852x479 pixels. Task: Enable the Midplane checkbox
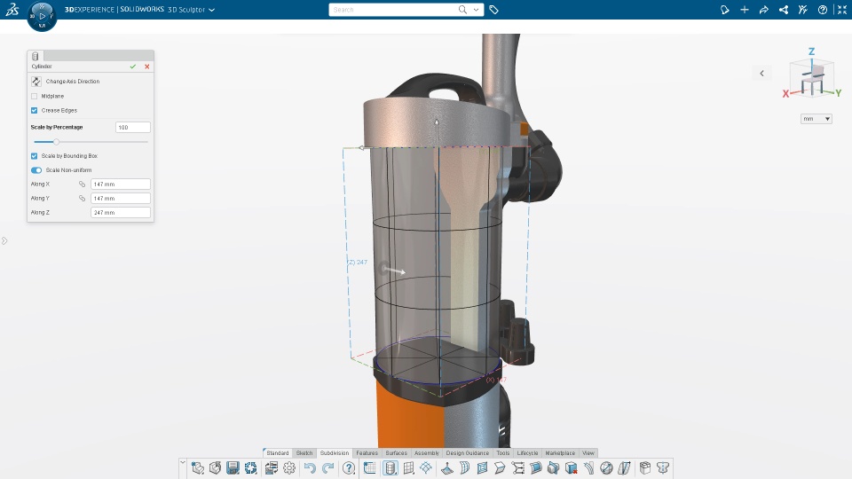click(35, 96)
